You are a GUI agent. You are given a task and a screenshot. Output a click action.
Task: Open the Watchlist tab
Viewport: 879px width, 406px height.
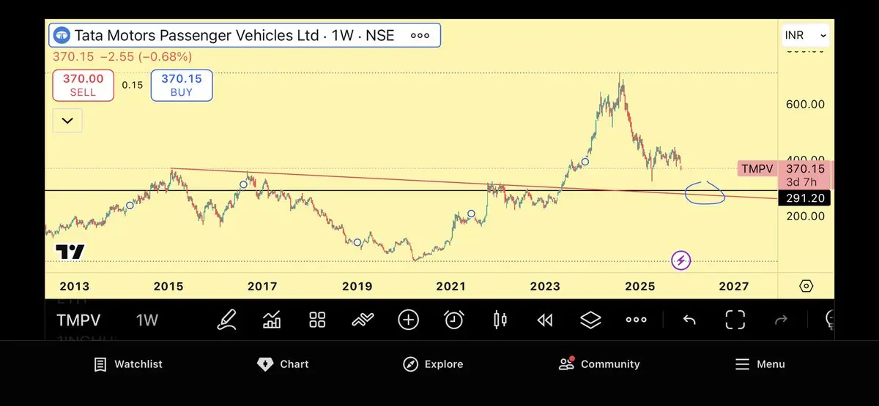pos(128,364)
